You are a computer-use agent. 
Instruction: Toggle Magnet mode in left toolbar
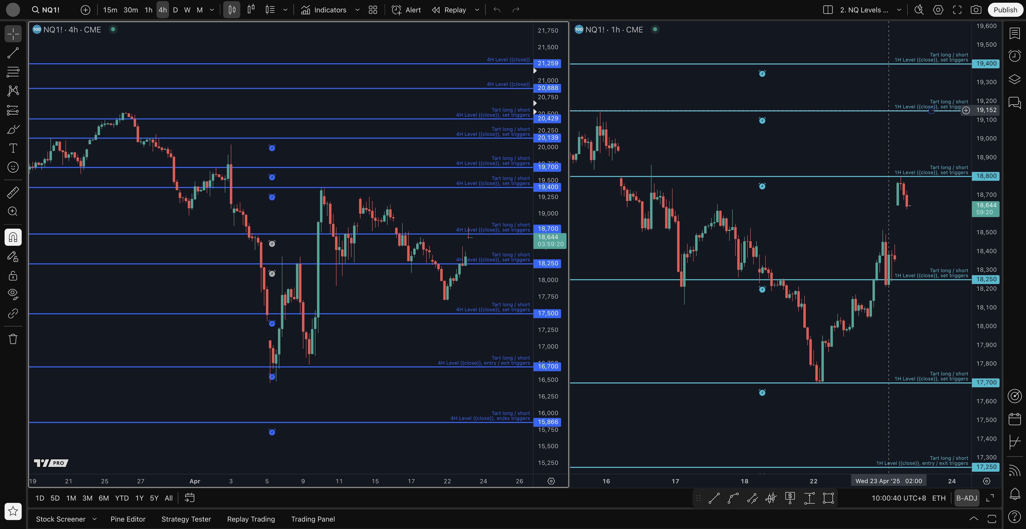13,237
